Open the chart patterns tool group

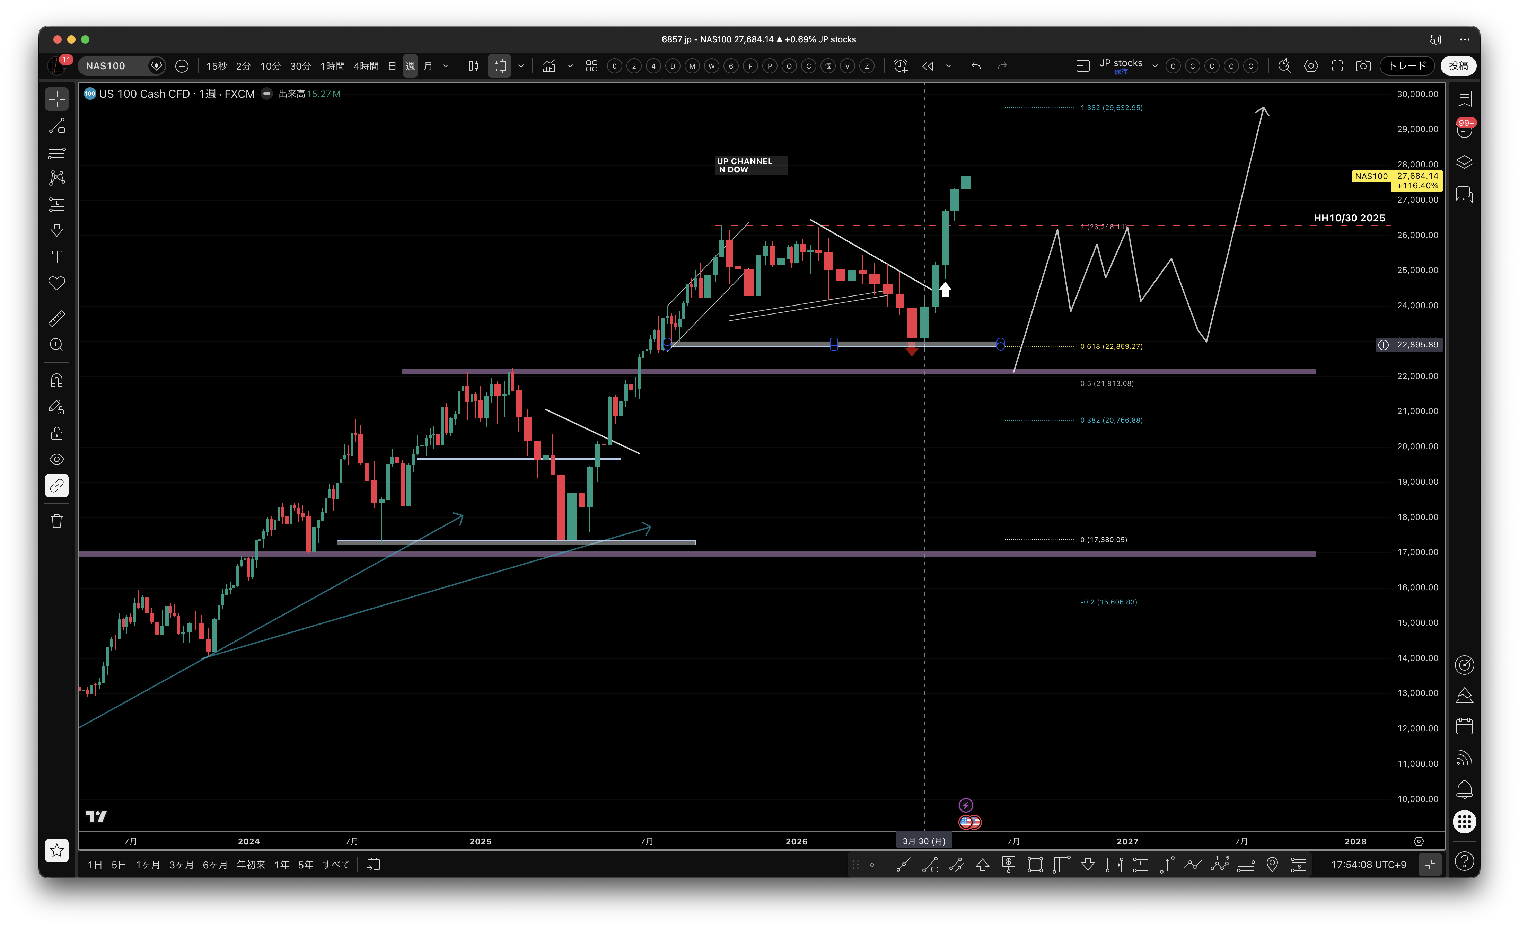57,178
